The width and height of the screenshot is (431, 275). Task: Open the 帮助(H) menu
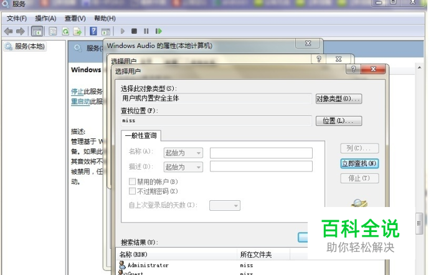[105, 19]
